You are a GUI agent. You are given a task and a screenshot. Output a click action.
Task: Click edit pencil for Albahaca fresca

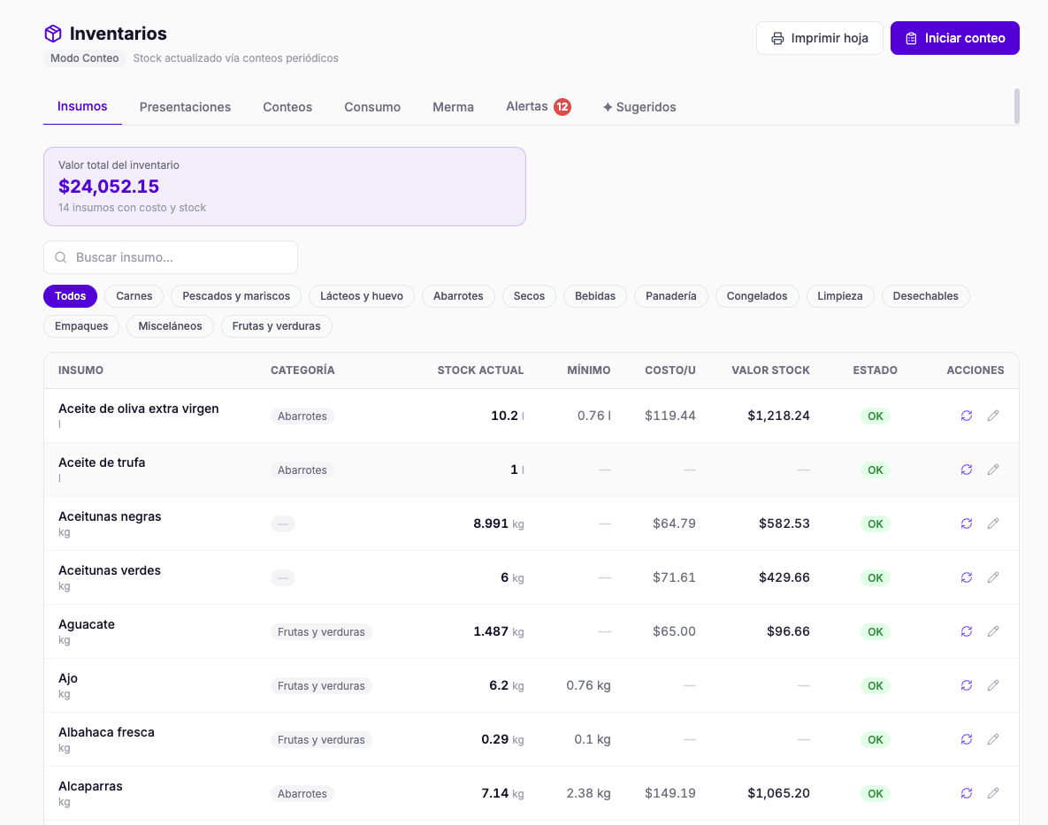pos(993,739)
